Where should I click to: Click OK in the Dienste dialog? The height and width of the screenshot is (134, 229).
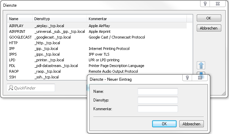pos(209,18)
